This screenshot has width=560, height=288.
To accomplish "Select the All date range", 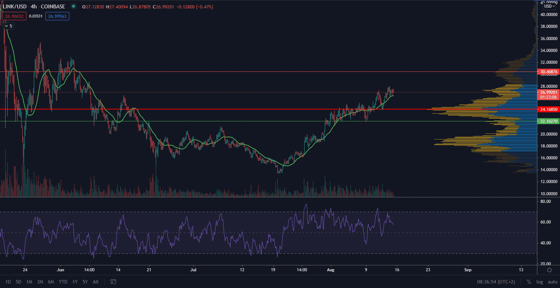I will pyautogui.click(x=95, y=282).
